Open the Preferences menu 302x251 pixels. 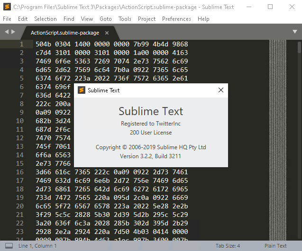coord(177,19)
